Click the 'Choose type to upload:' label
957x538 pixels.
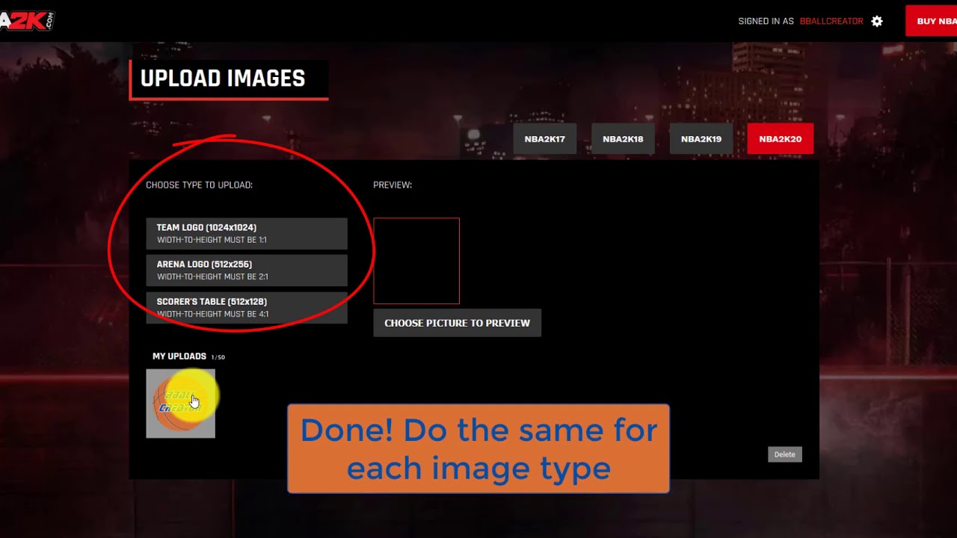click(199, 185)
